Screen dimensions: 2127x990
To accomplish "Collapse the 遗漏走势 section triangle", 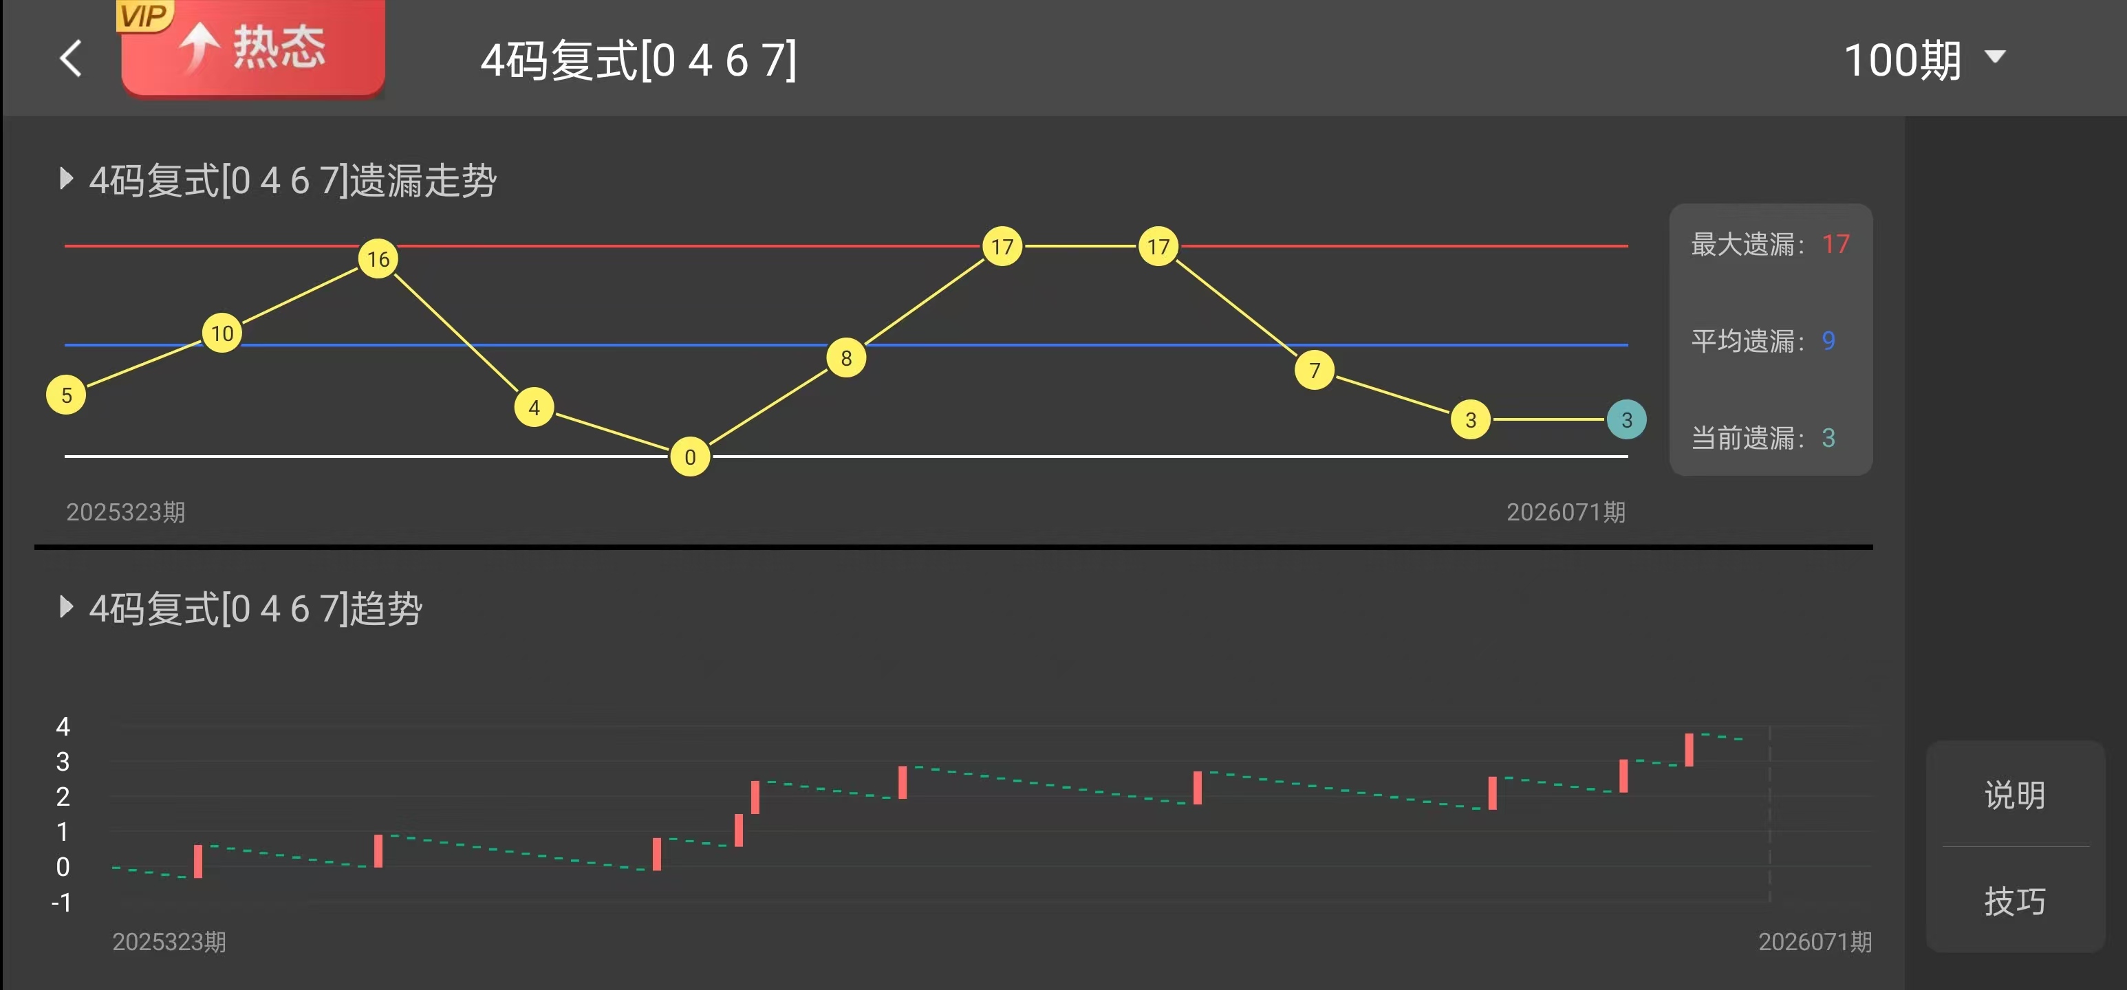I will point(66,178).
